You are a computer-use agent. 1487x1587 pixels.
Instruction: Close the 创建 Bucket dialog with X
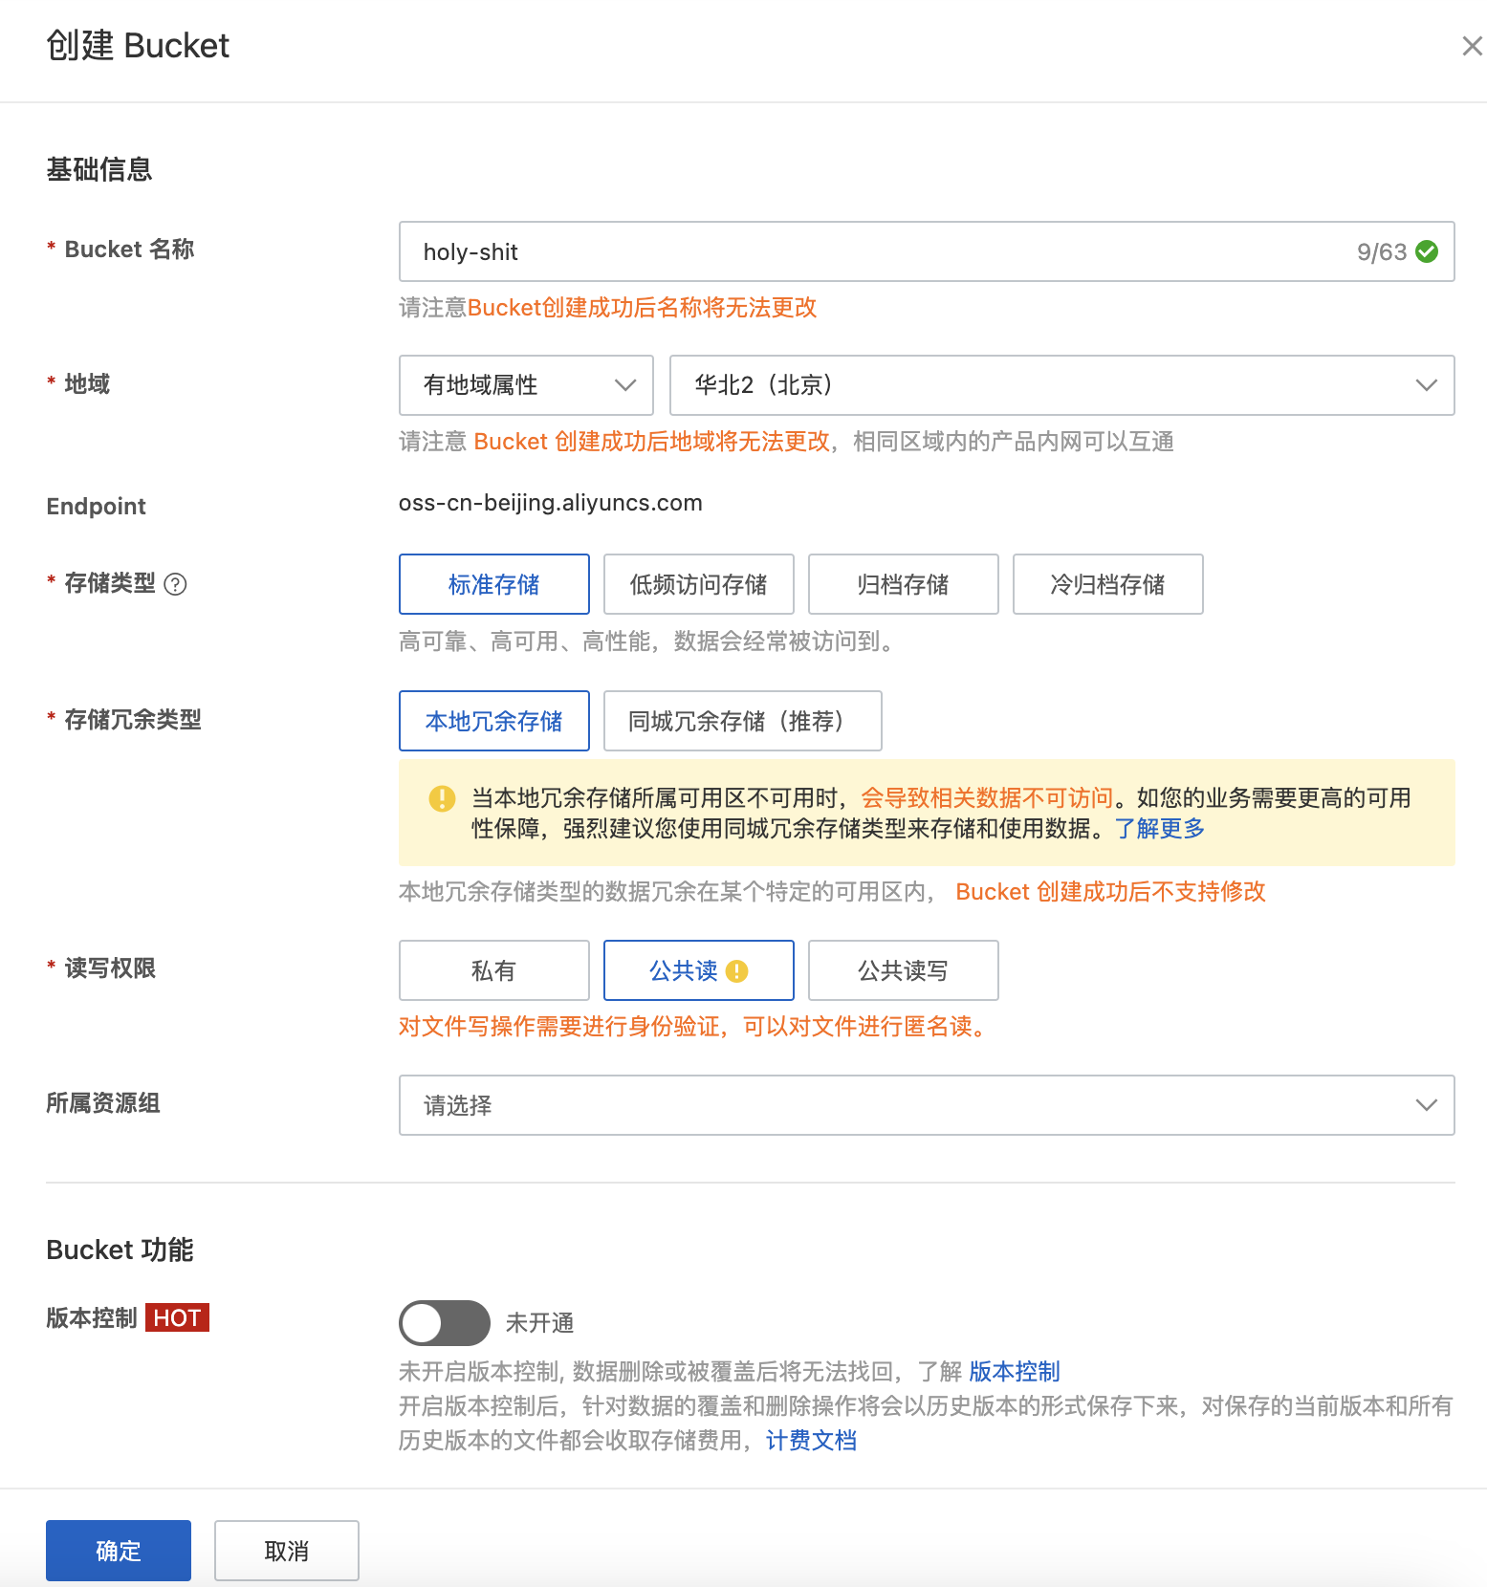1472,46
